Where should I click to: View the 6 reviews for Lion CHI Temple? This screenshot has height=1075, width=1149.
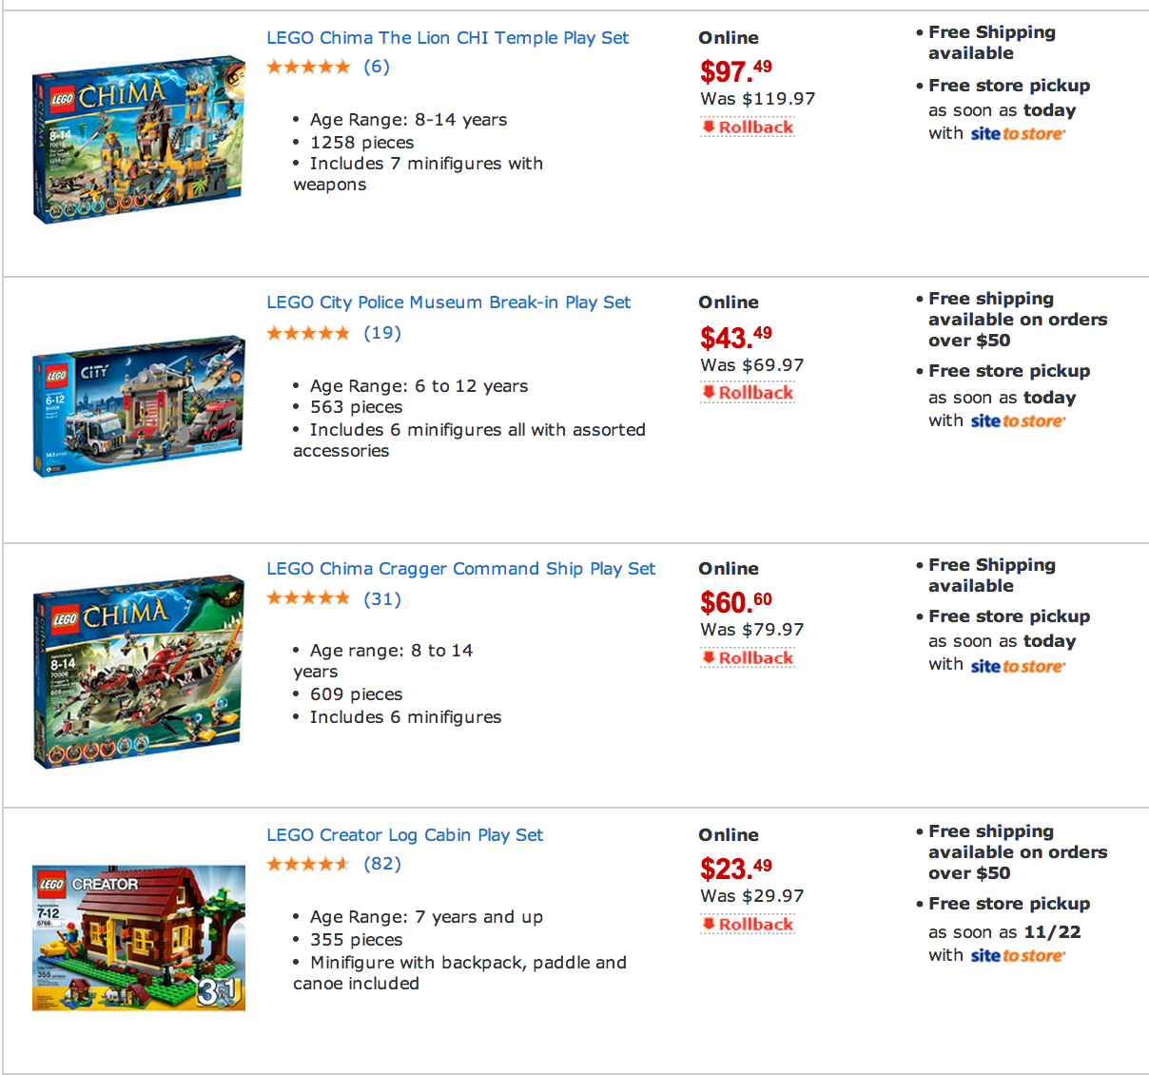(377, 67)
